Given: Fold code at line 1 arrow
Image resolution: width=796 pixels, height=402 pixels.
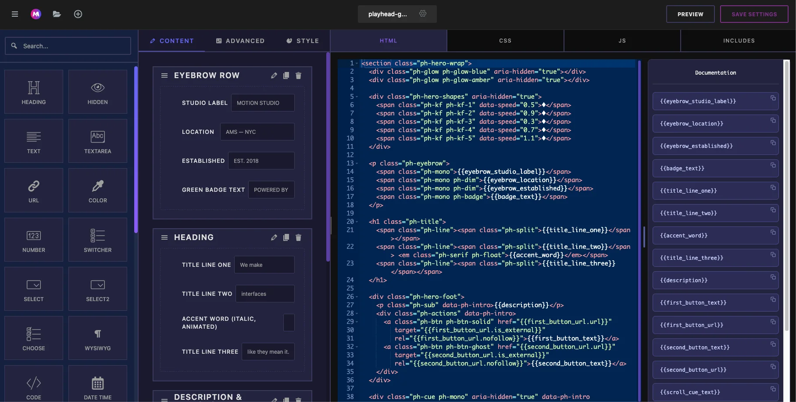Looking at the screenshot, I should coord(357,64).
